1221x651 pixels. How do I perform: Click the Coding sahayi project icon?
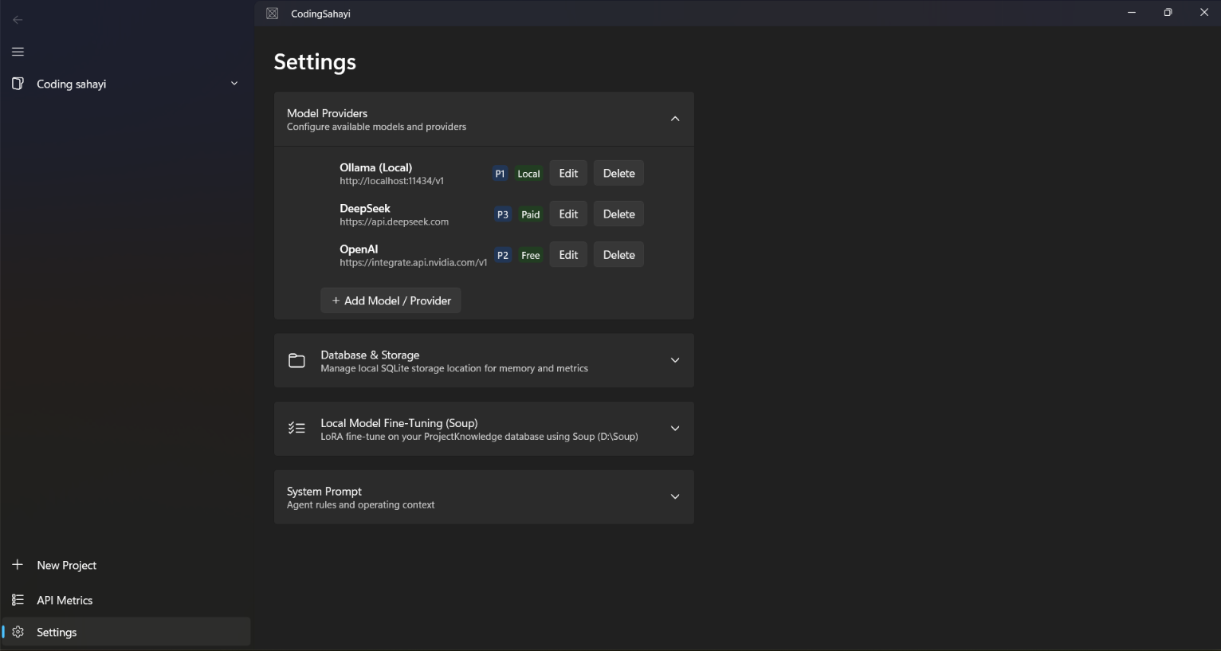pyautogui.click(x=18, y=84)
